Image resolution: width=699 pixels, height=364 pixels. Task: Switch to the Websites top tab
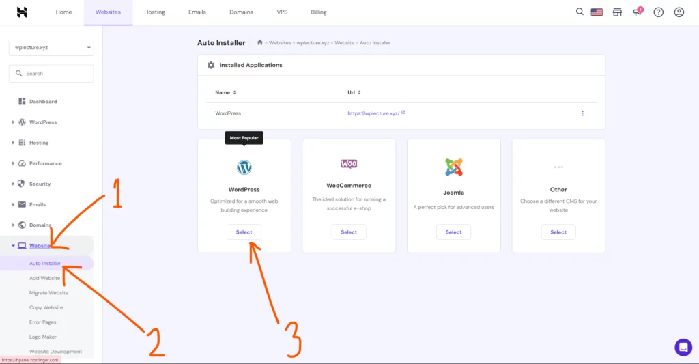tap(108, 12)
